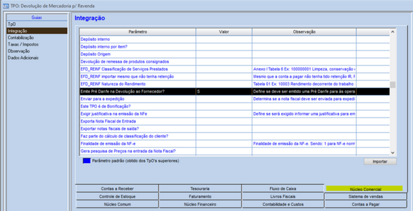Click observation text starting Anexo I Tabela 6
413x211 pixels.
(x=304, y=69)
